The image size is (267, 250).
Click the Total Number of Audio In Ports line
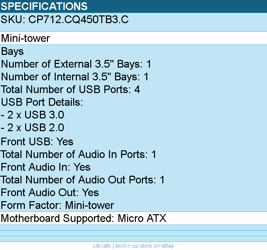(78, 154)
